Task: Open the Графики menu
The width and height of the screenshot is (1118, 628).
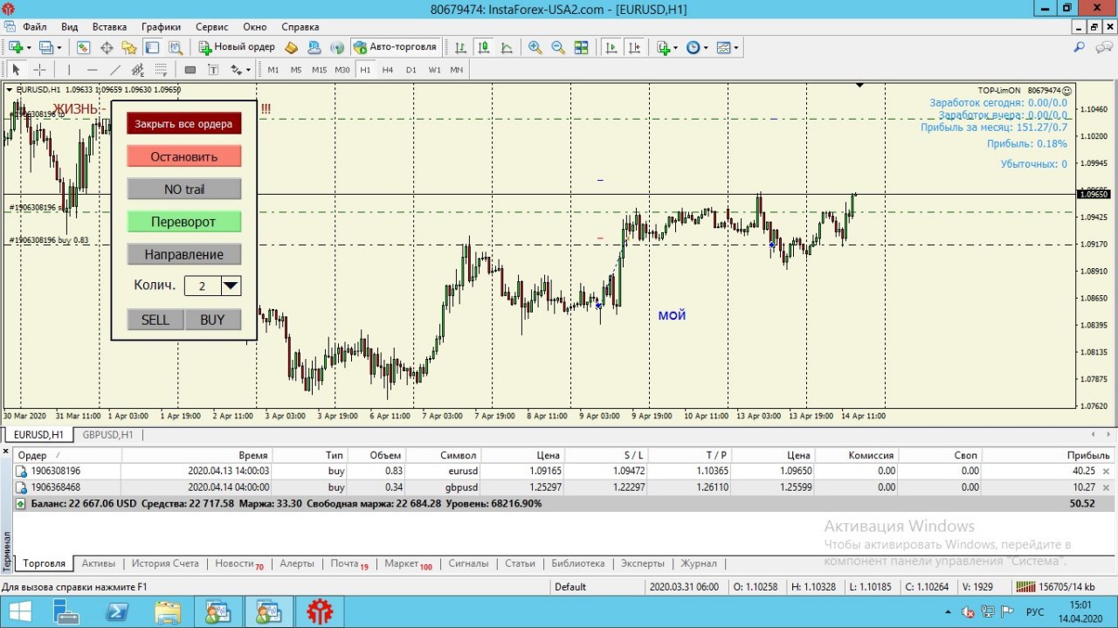Action: coord(161,27)
